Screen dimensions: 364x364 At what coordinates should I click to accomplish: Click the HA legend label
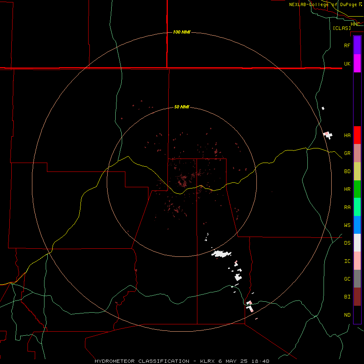tap(347, 135)
